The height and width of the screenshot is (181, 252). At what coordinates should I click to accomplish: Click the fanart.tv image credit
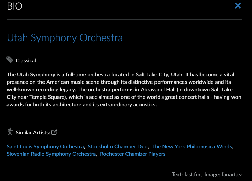point(232,175)
